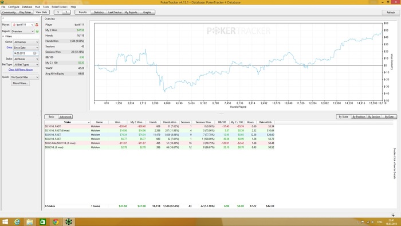
Task: Switch to the LeakTracker tab
Action: [115, 12]
